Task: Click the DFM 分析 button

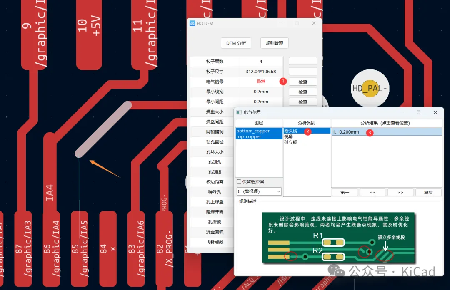Action: [236, 43]
